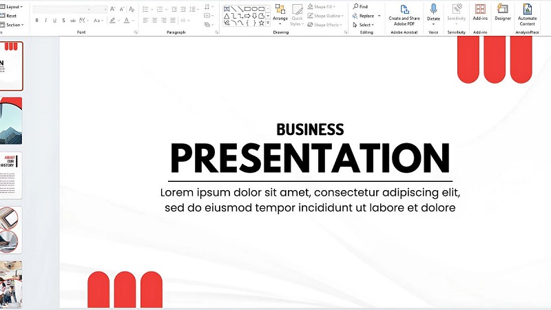Click the Reset slide button
Viewport: 551px width, 310px height.
pyautogui.click(x=10, y=16)
